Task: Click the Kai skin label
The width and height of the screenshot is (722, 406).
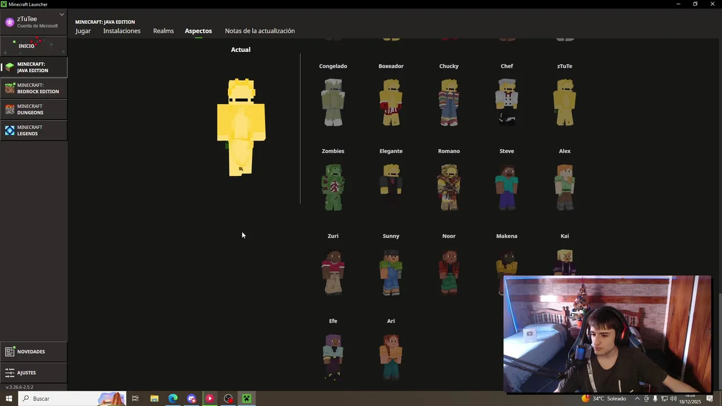Action: 565,236
